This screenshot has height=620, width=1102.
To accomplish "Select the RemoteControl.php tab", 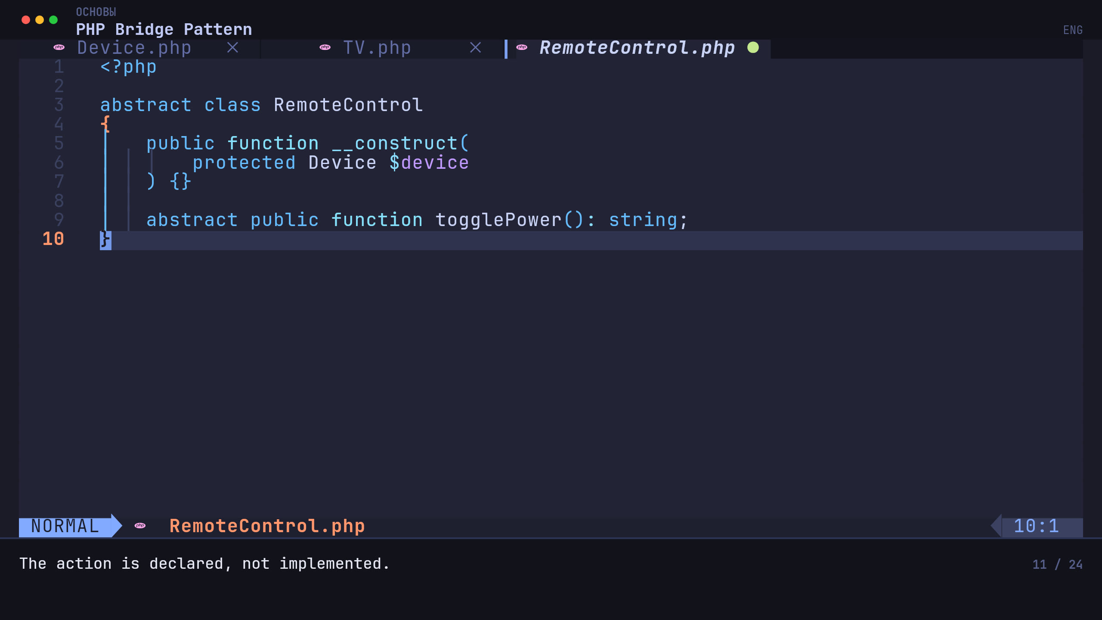I will 637,48.
